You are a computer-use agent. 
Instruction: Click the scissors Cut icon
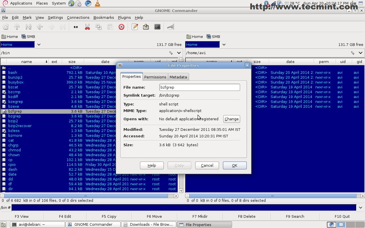point(87,27)
